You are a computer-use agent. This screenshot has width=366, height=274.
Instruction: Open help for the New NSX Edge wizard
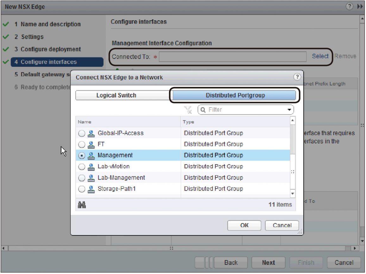pyautogui.click(x=349, y=6)
